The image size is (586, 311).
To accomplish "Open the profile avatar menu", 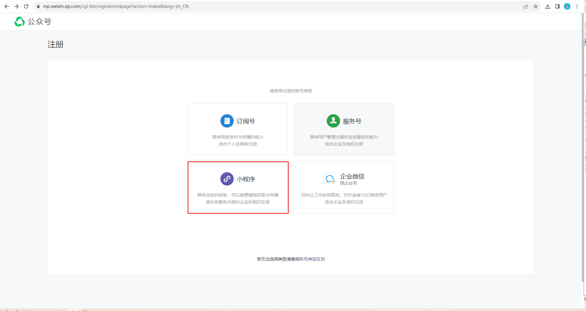I will tap(567, 6).
